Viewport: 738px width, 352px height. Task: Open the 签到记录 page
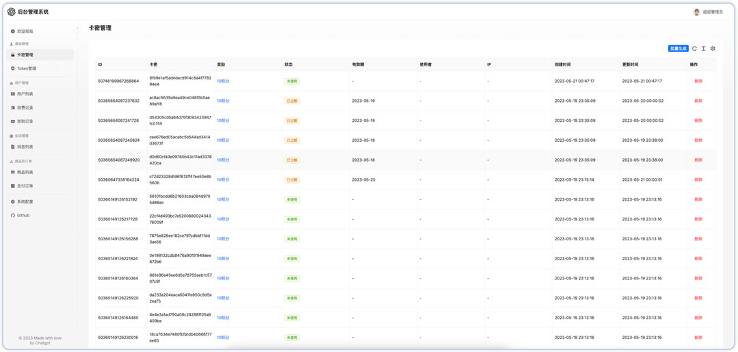pos(25,121)
